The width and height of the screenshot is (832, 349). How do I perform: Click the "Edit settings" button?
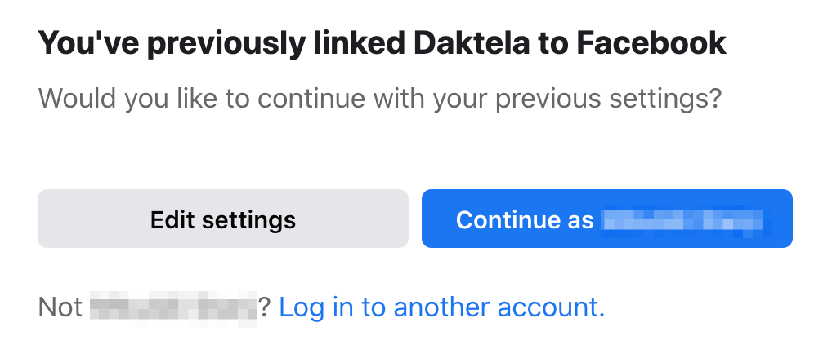point(222,219)
